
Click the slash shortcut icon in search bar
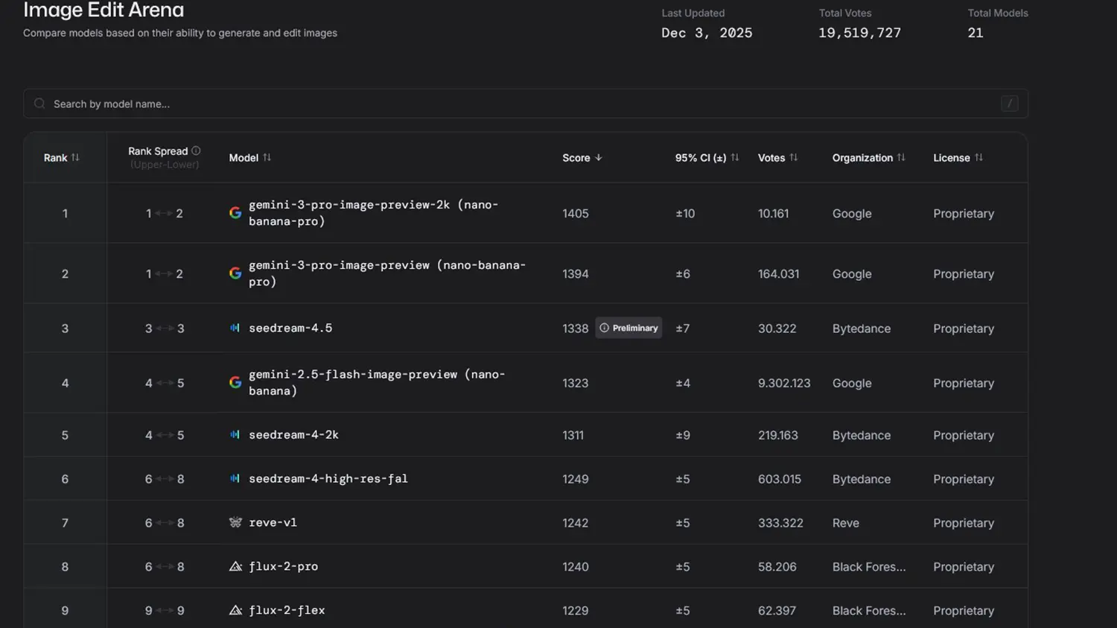coord(1009,104)
